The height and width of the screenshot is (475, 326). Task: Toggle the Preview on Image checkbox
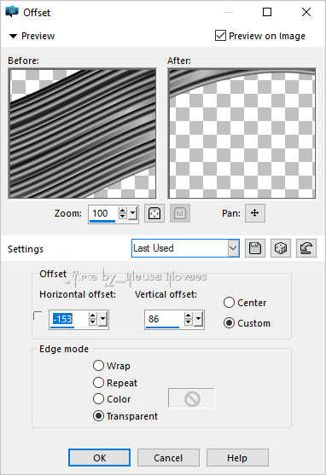(220, 36)
